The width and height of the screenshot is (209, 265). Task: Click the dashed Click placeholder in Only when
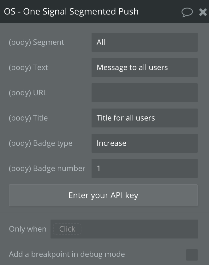67,229
